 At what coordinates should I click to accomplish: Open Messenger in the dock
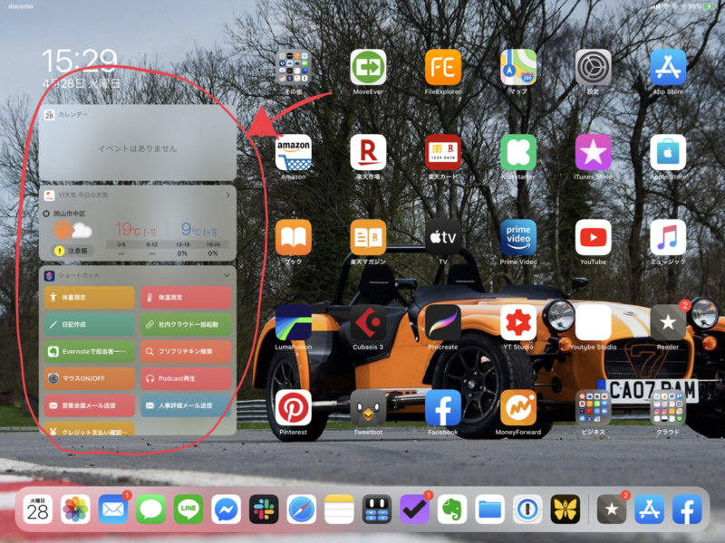(226, 510)
